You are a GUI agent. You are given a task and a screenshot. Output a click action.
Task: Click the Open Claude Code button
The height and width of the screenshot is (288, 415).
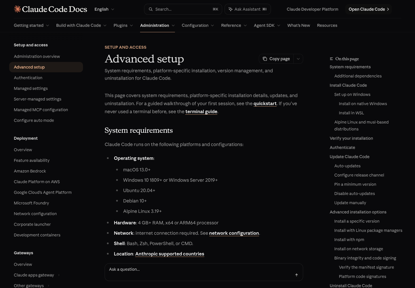pos(369,9)
